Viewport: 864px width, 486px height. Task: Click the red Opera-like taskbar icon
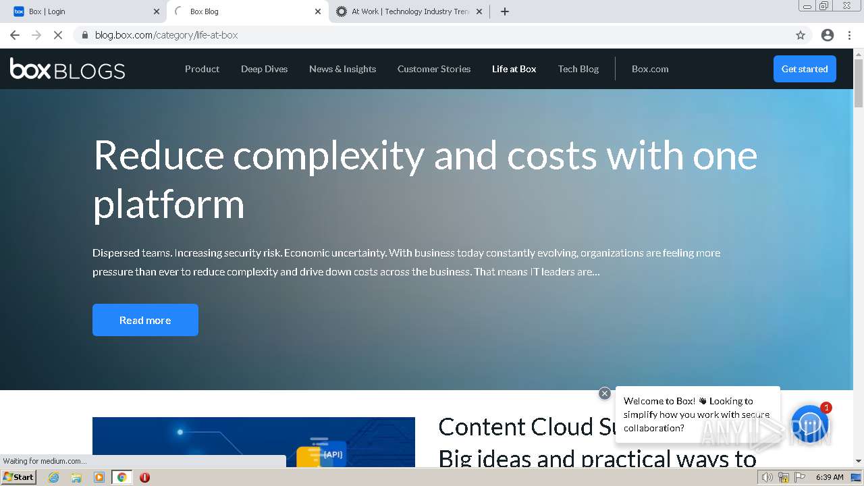point(144,477)
